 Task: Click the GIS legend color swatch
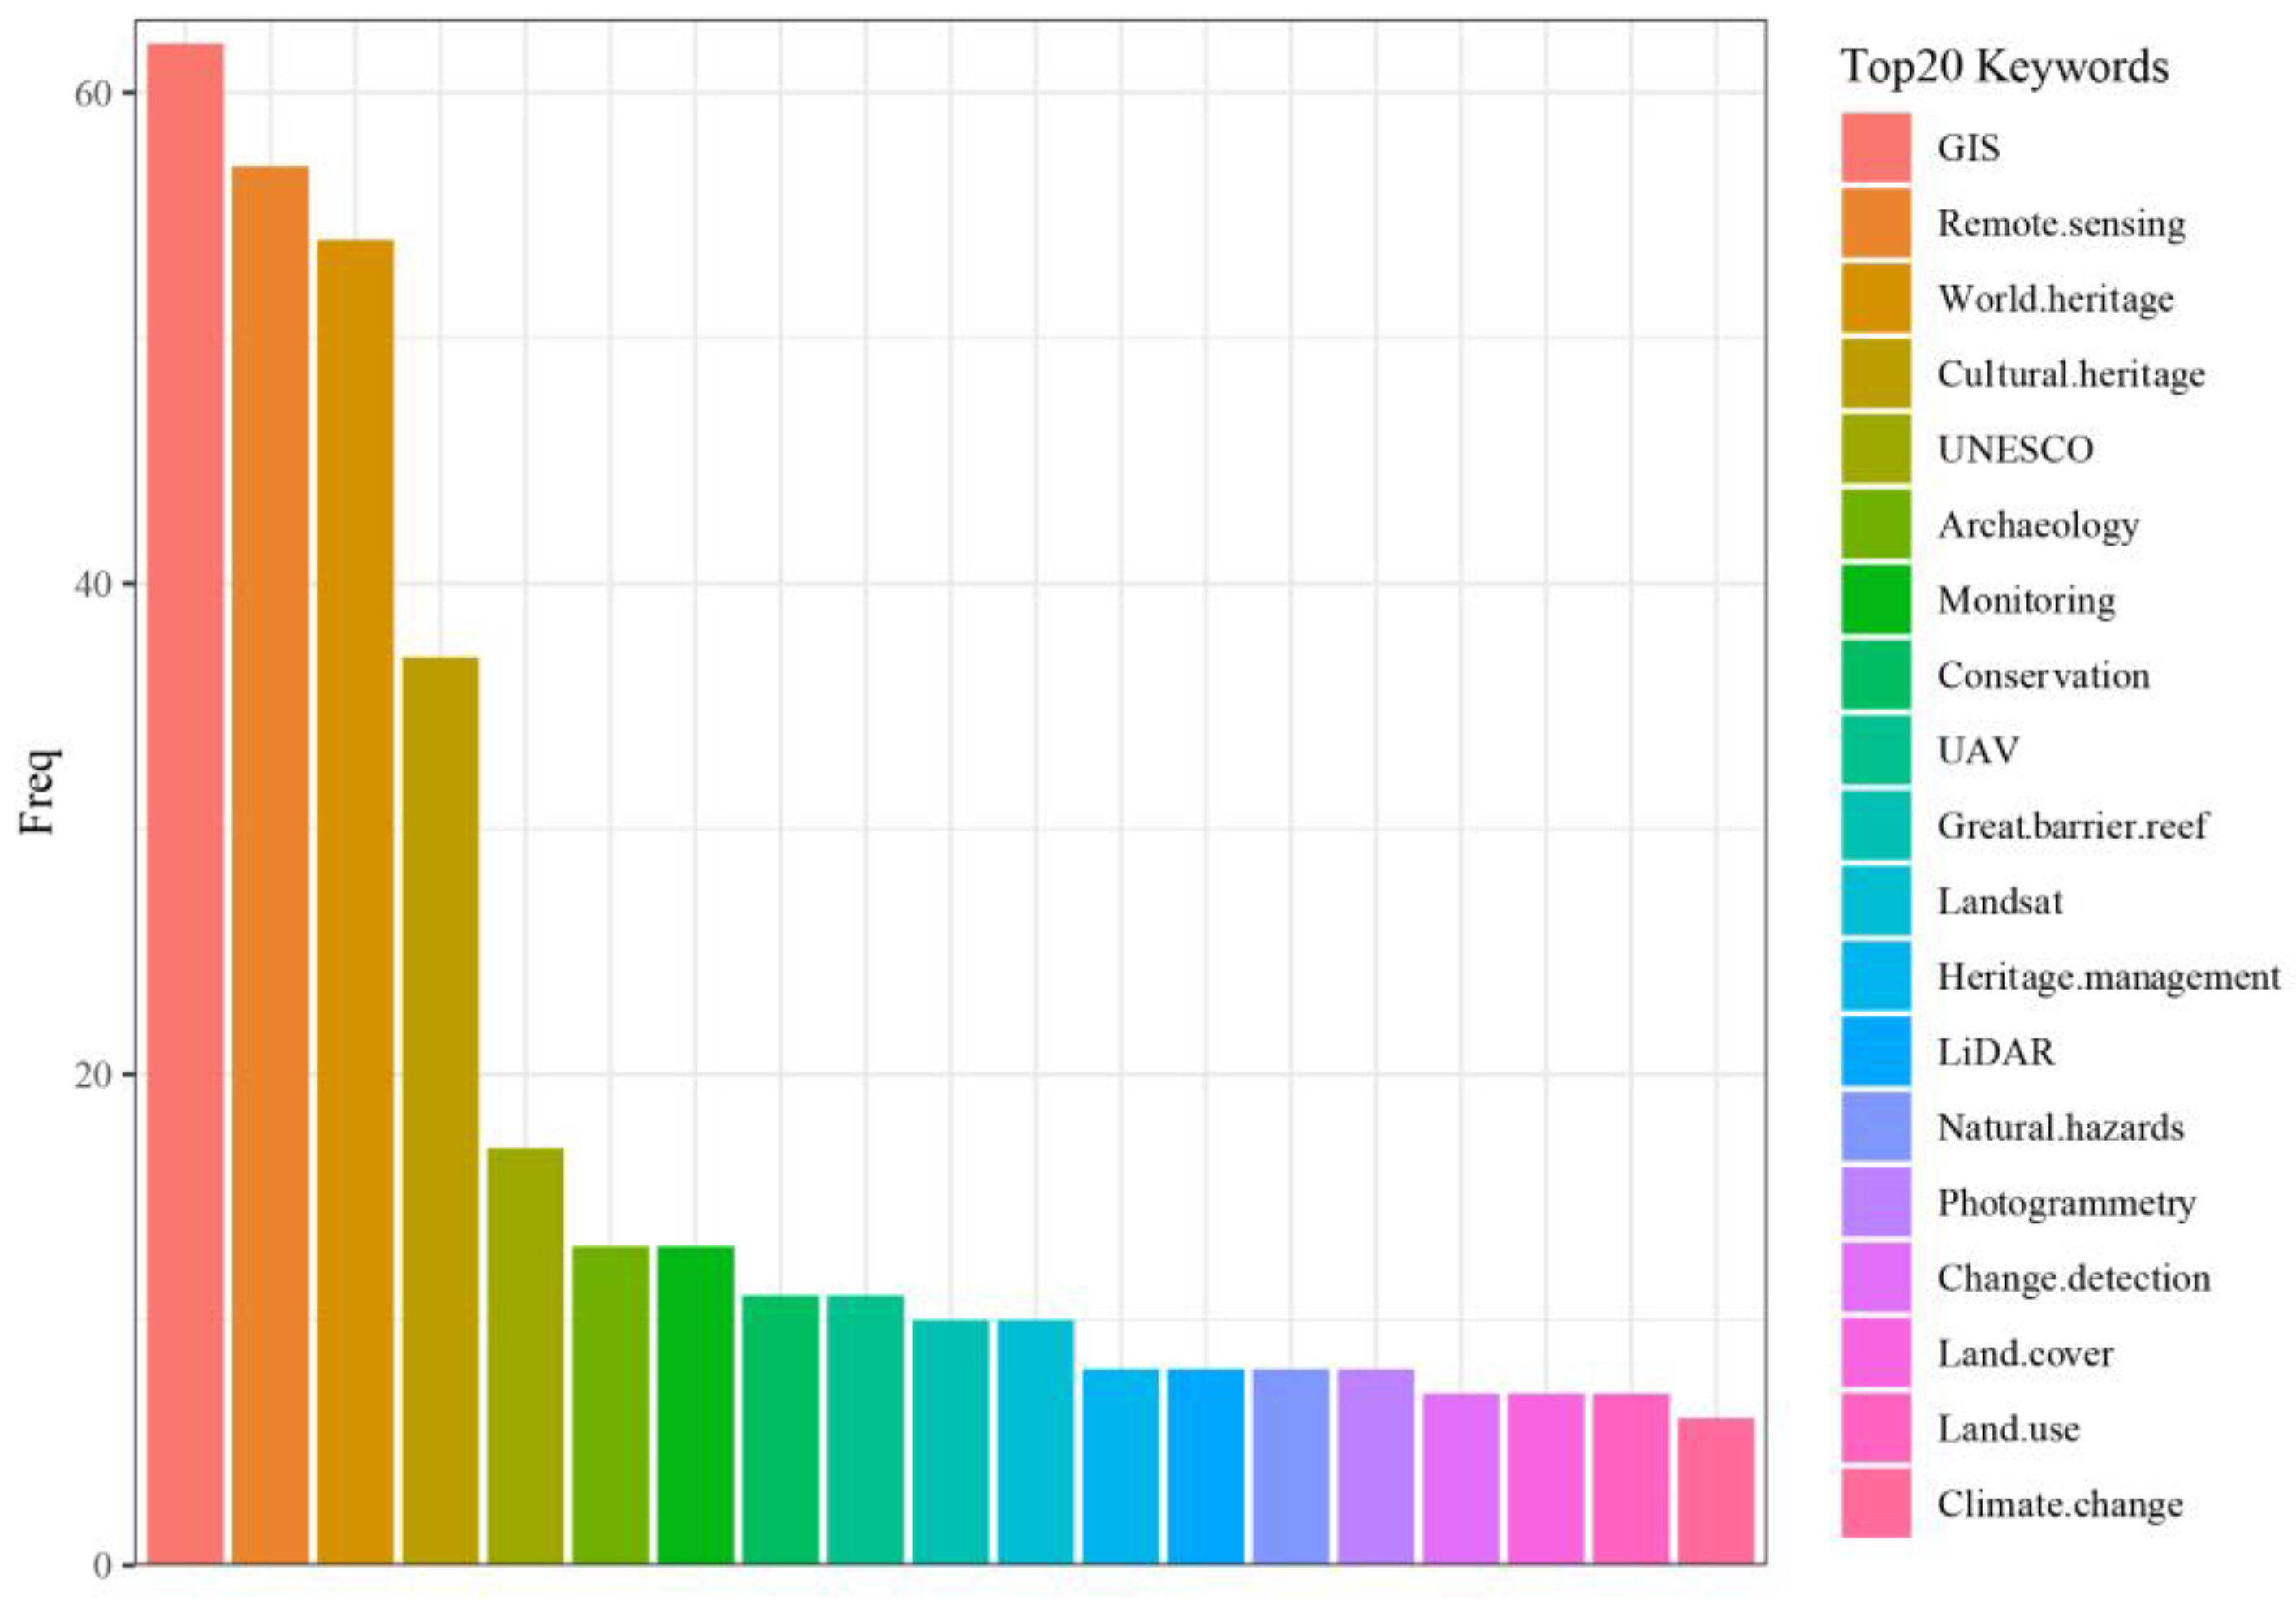click(1876, 148)
